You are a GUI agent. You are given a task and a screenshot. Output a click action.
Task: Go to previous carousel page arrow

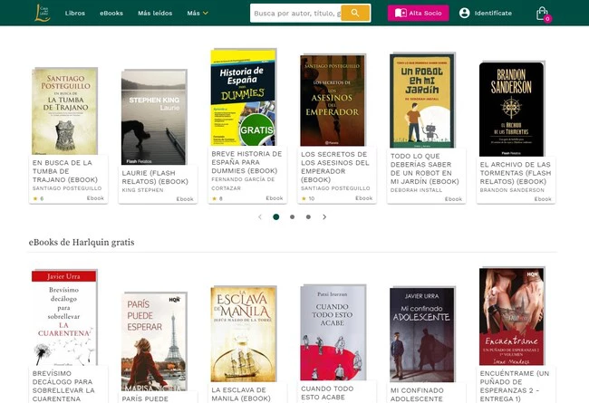260,216
